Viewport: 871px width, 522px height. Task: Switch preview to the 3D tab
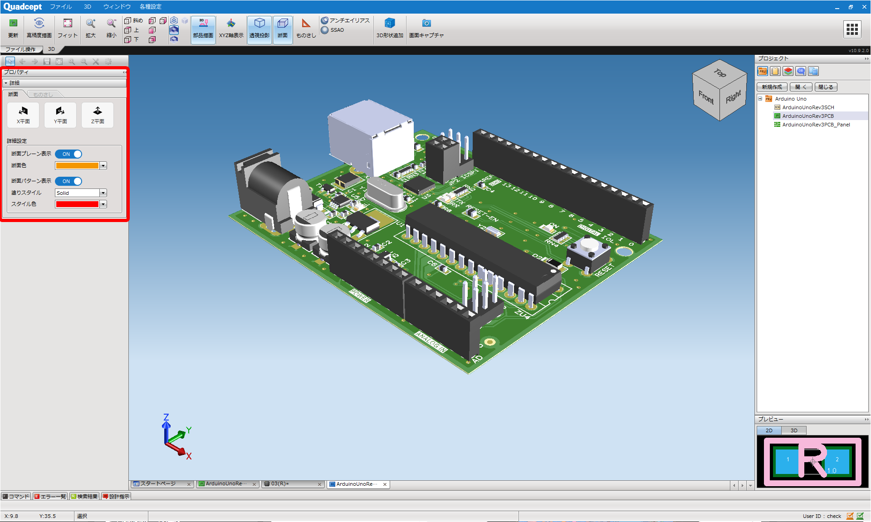click(x=794, y=430)
